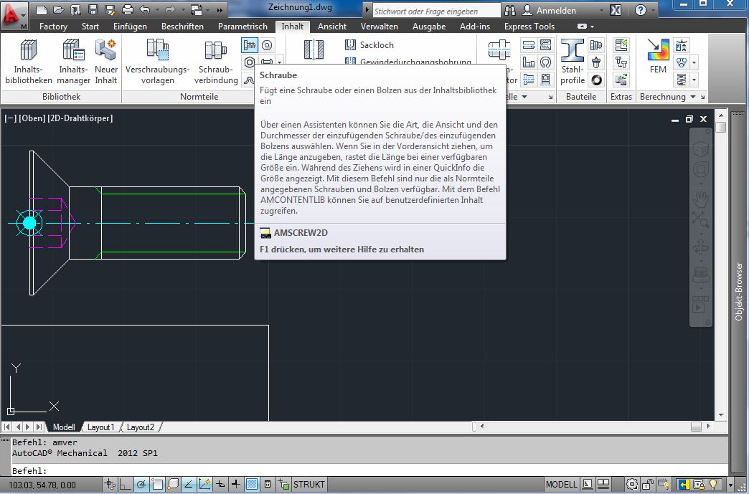Expand the spring calculation dropdown arrow
The width and height of the screenshot is (749, 494).
coord(694,80)
